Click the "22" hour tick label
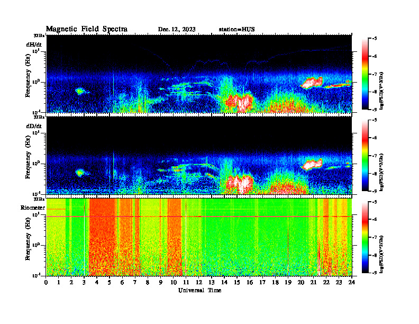The width and height of the screenshot is (419, 324). (x=326, y=282)
